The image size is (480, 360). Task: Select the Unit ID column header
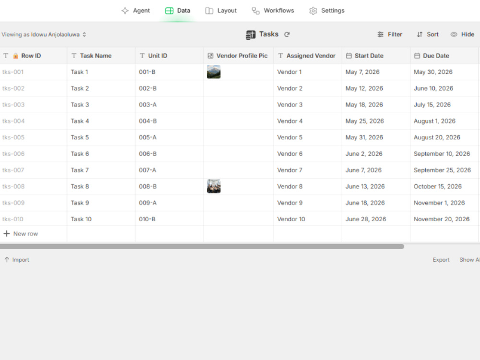[169, 56]
